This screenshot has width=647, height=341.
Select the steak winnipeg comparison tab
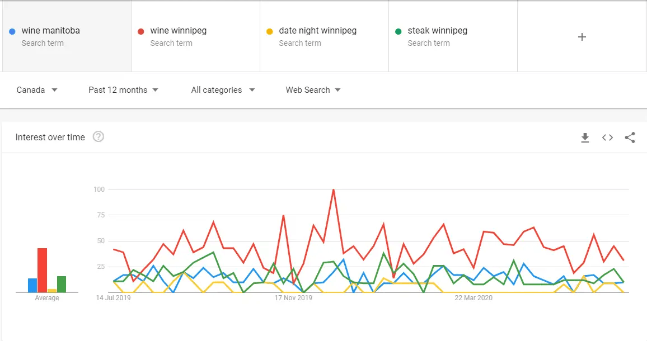pyautogui.click(x=452, y=36)
